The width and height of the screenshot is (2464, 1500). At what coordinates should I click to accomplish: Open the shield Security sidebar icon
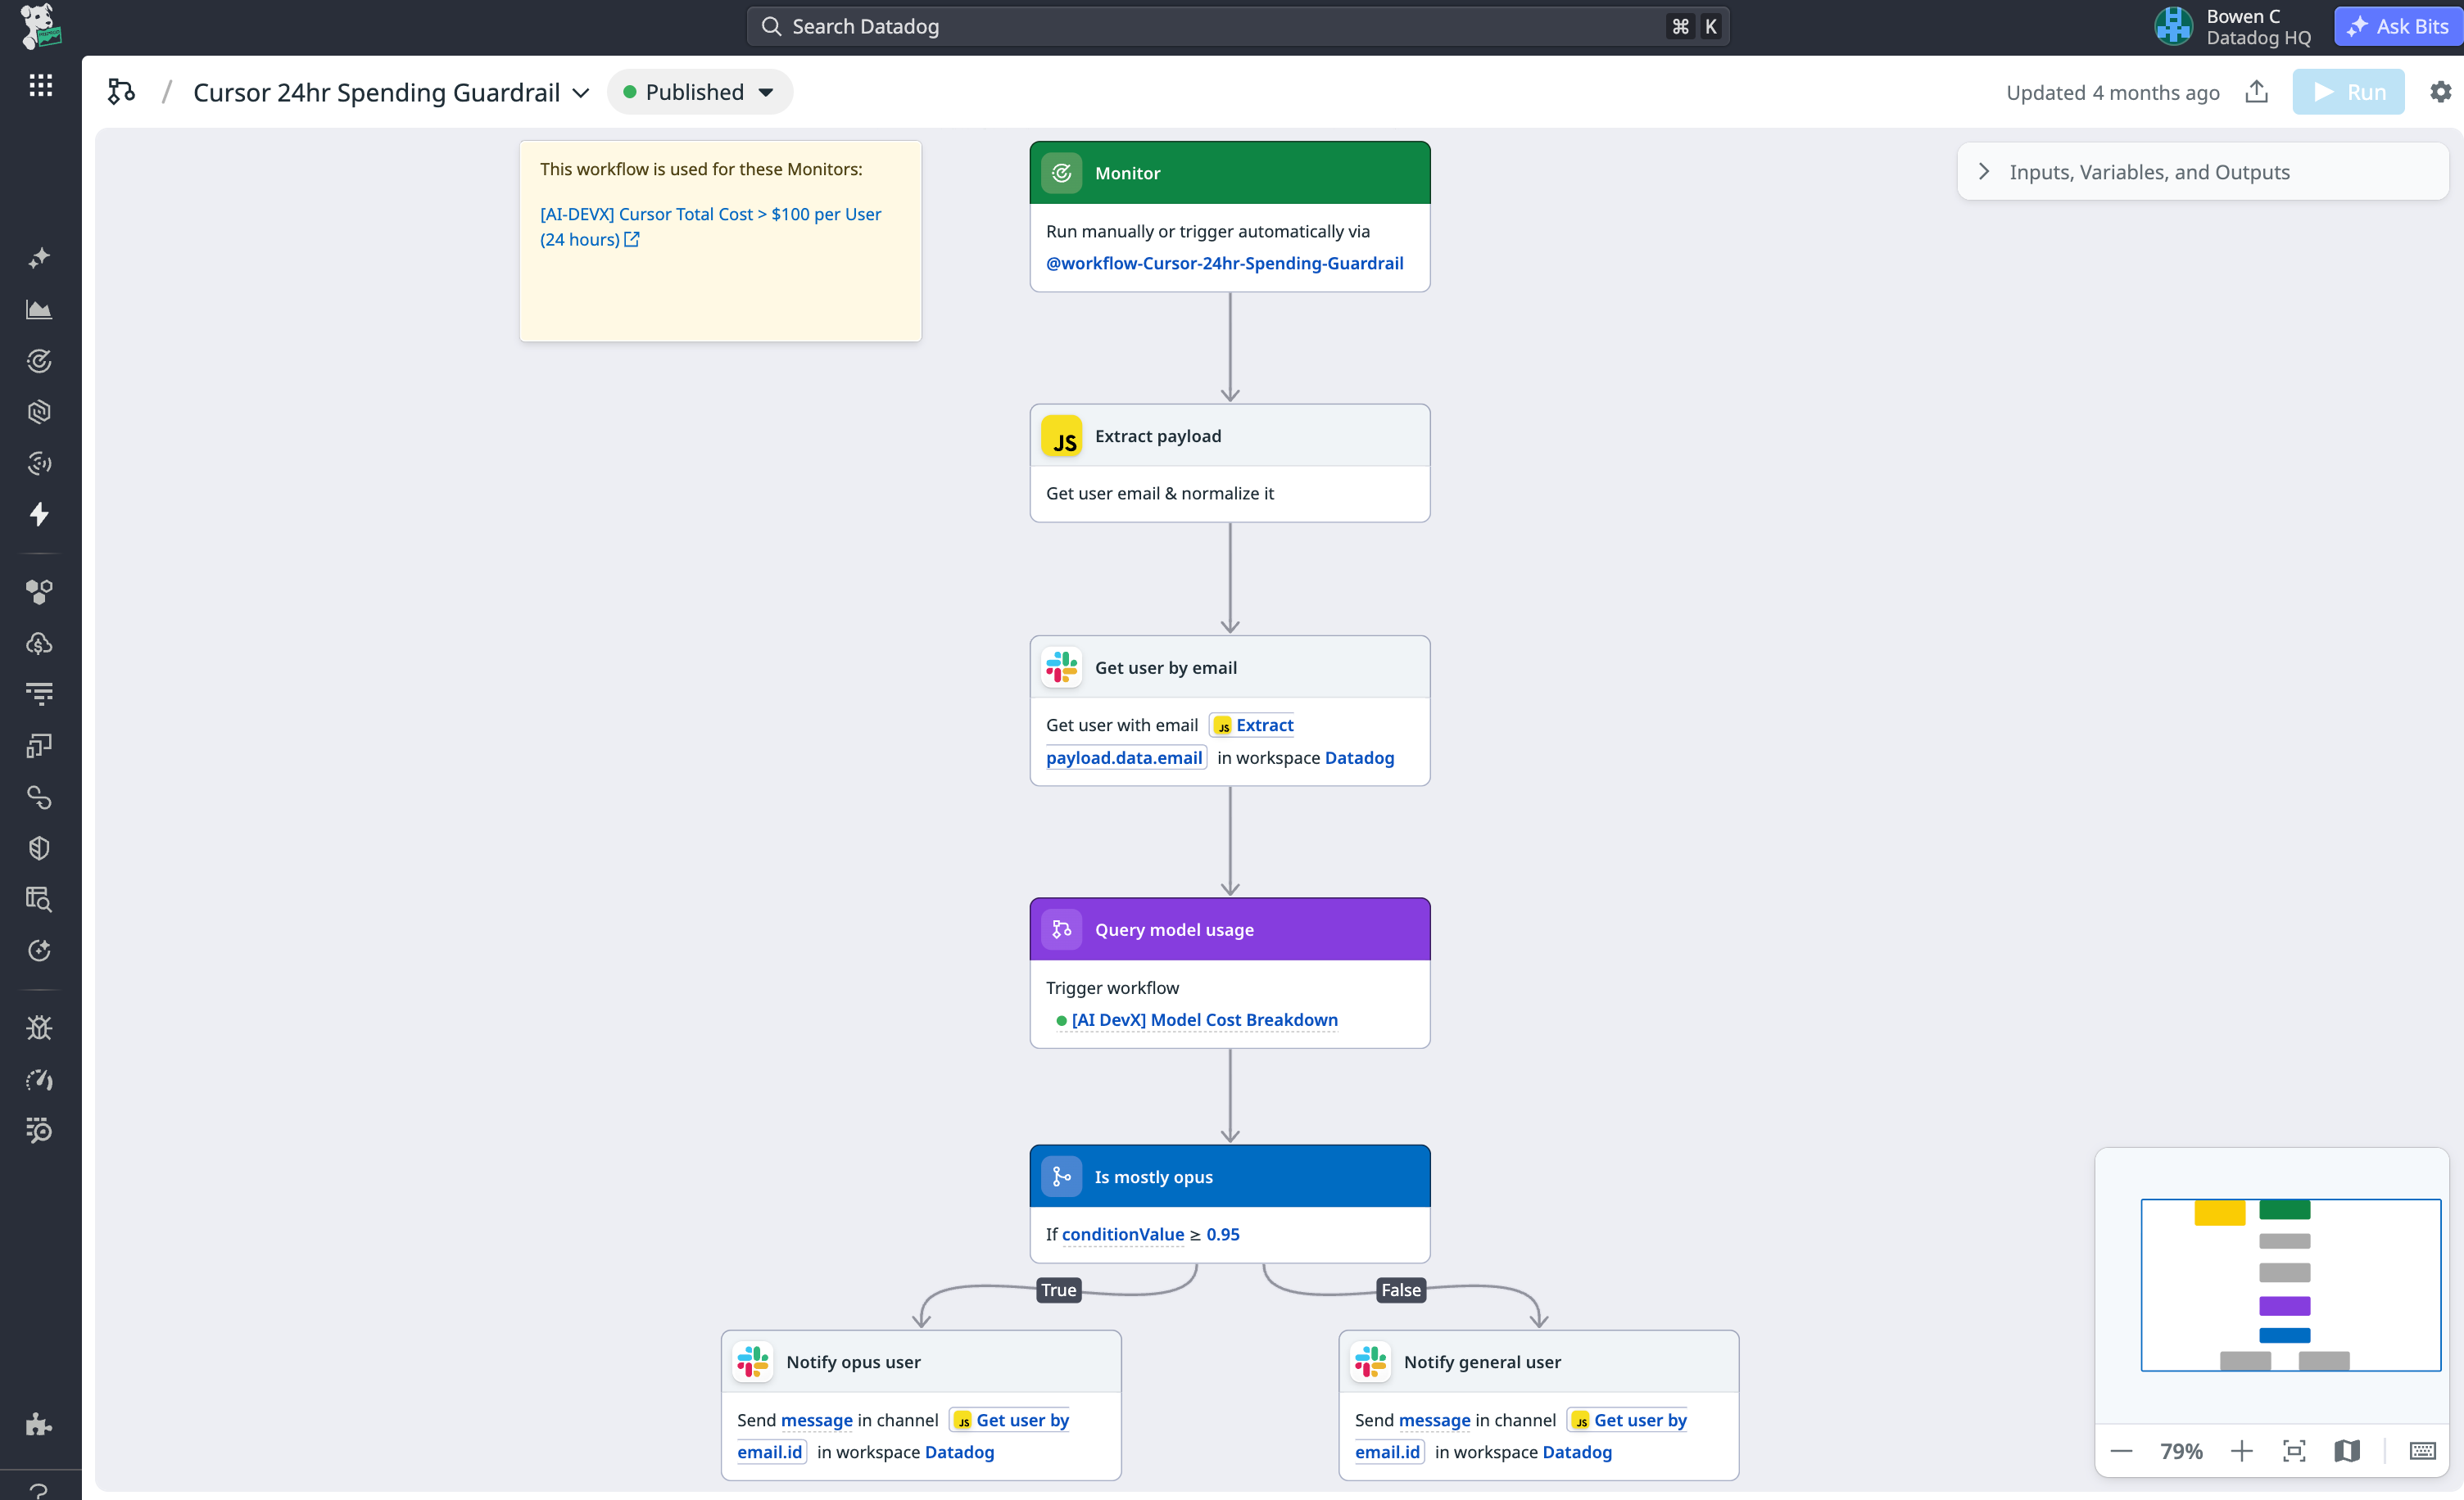click(x=40, y=847)
